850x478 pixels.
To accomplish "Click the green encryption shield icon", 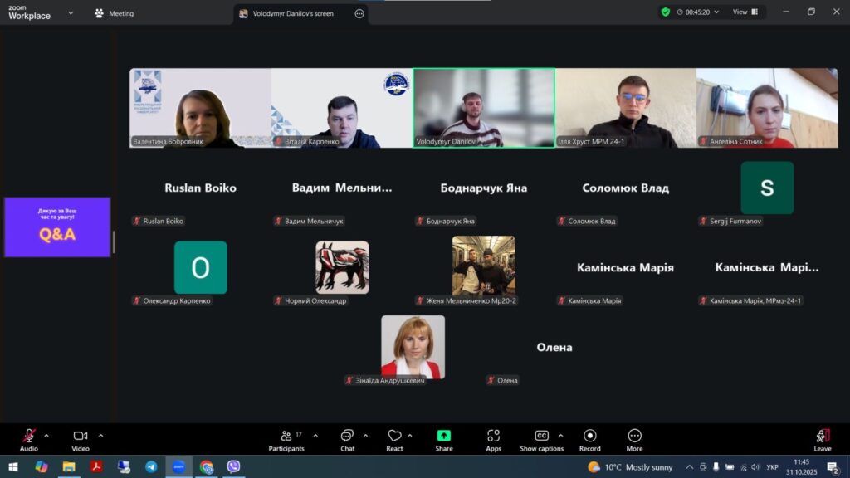I will coord(666,12).
